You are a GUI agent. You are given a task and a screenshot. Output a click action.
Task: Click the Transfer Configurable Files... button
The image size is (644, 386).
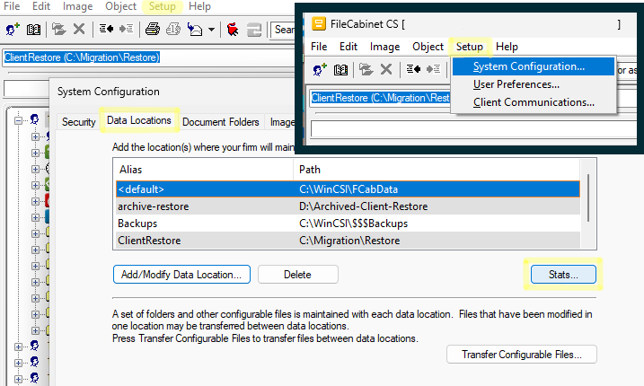[522, 355]
